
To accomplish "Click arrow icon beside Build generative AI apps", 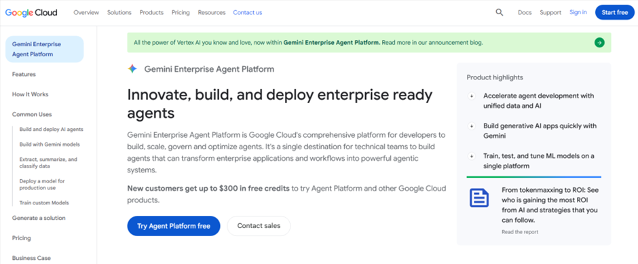I will click(472, 126).
